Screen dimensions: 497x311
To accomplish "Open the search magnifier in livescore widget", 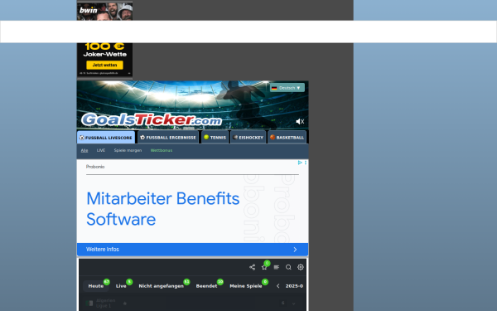I will [288, 267].
